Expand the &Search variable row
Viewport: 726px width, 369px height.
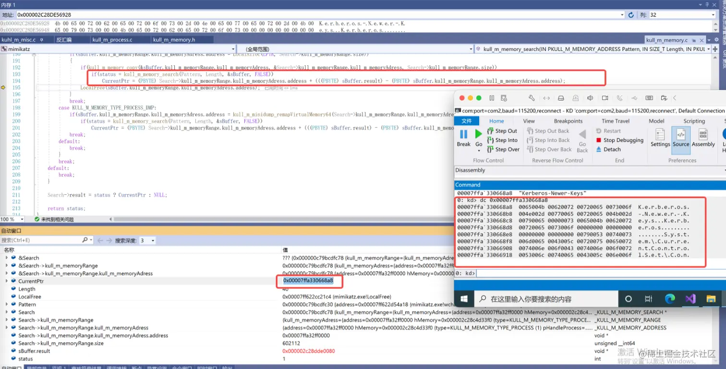7,258
